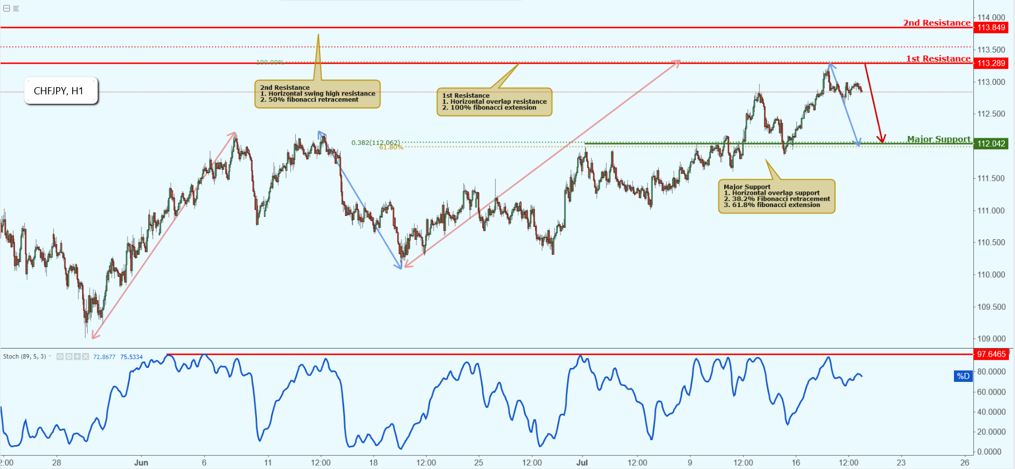Open Stoch indicator settings gear icon

(x=69, y=357)
